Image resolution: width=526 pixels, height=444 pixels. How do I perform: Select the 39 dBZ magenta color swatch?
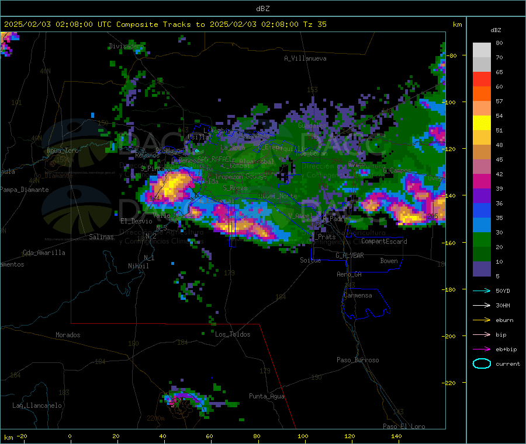click(x=482, y=181)
